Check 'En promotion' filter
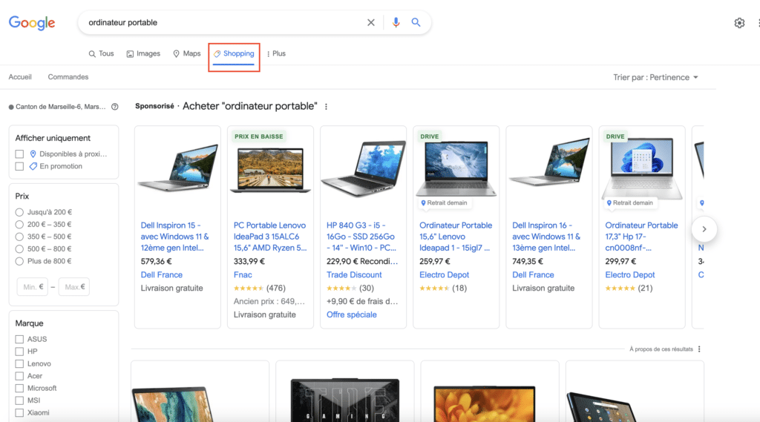 point(19,166)
